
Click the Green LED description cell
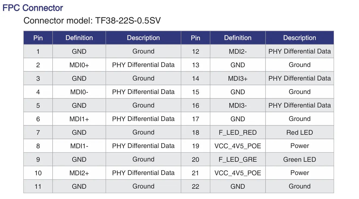coord(299,160)
